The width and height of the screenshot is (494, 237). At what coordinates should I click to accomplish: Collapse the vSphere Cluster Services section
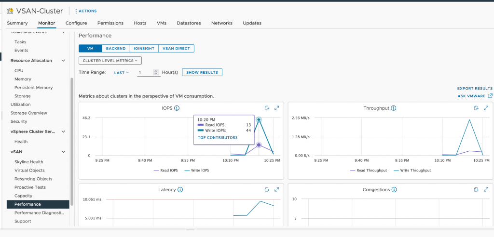[63, 132]
